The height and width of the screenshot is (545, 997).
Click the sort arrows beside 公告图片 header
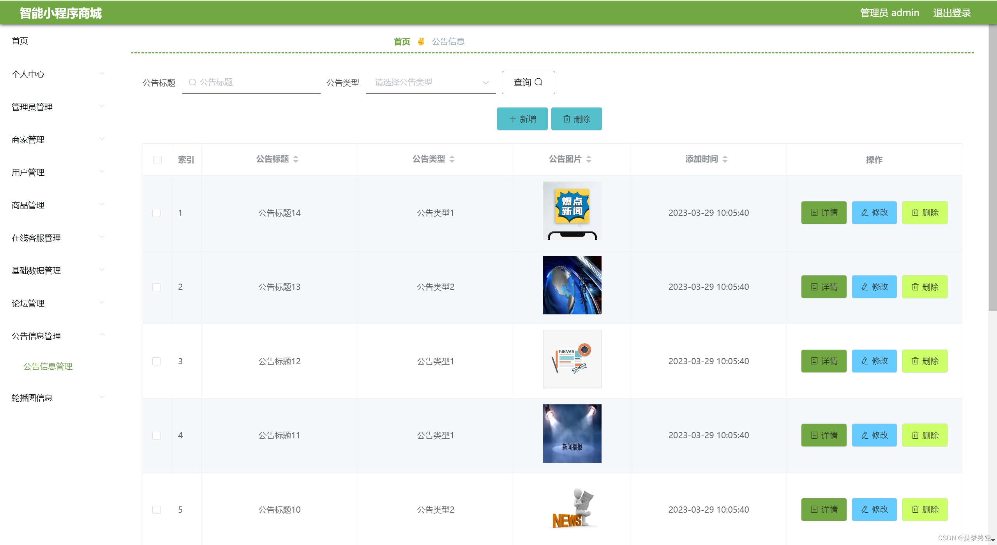pyautogui.click(x=589, y=159)
